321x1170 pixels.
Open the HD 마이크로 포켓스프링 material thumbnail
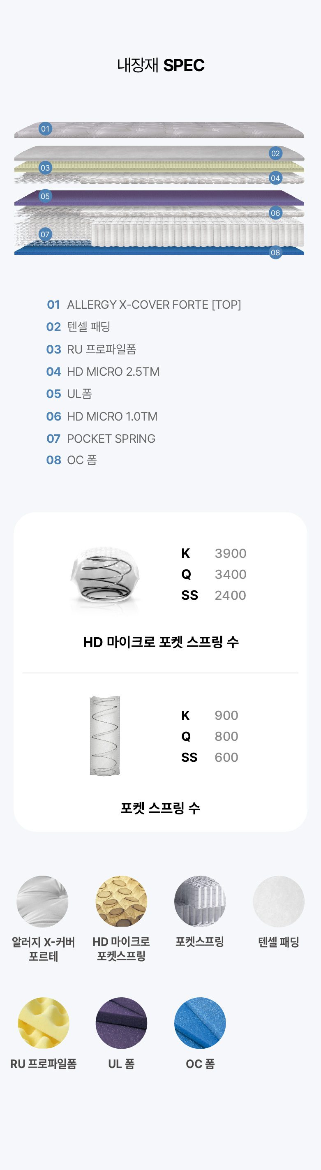click(121, 902)
